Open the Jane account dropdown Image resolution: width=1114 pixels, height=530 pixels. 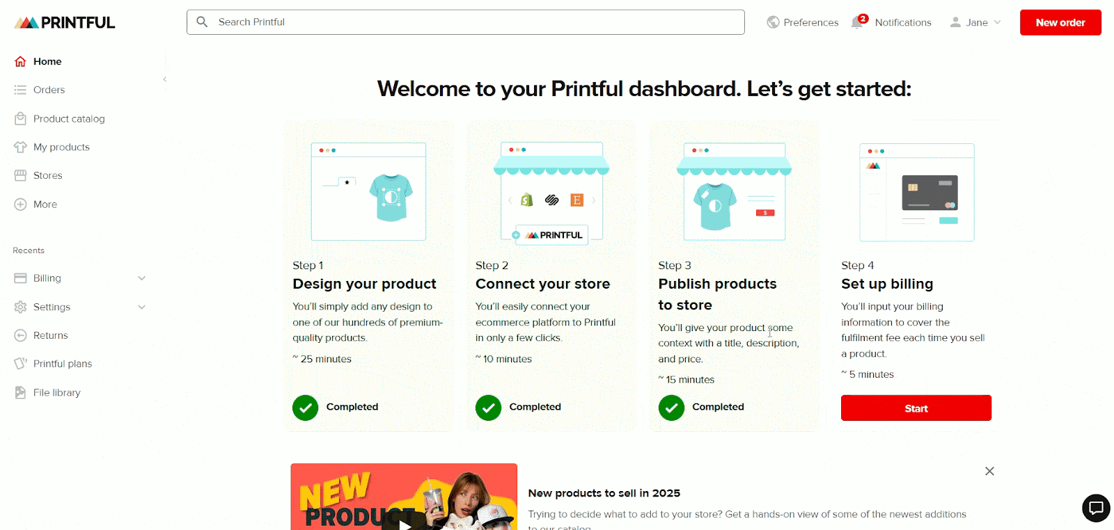975,22
